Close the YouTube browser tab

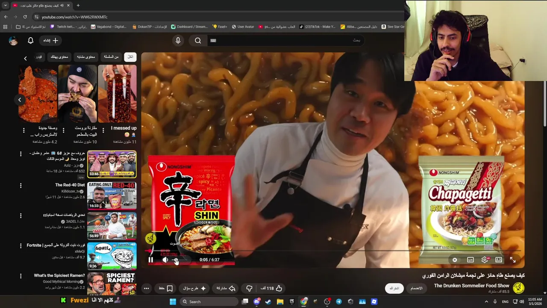(x=68, y=6)
